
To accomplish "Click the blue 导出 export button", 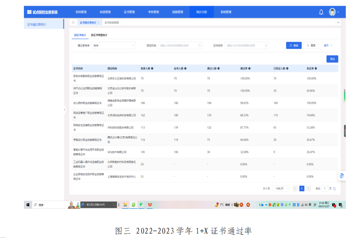I will coord(332,59).
